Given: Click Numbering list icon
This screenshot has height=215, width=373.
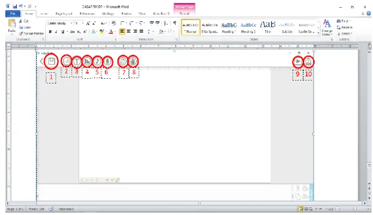Looking at the screenshot, I should click(132, 23).
